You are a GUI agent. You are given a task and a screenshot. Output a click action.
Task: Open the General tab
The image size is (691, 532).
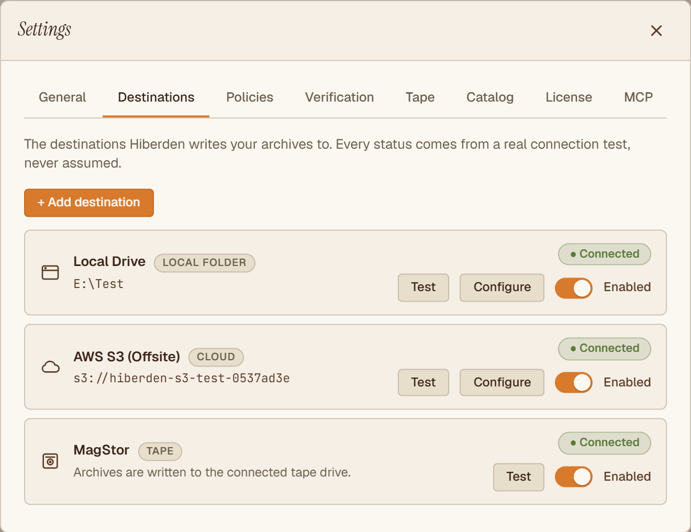click(x=62, y=97)
